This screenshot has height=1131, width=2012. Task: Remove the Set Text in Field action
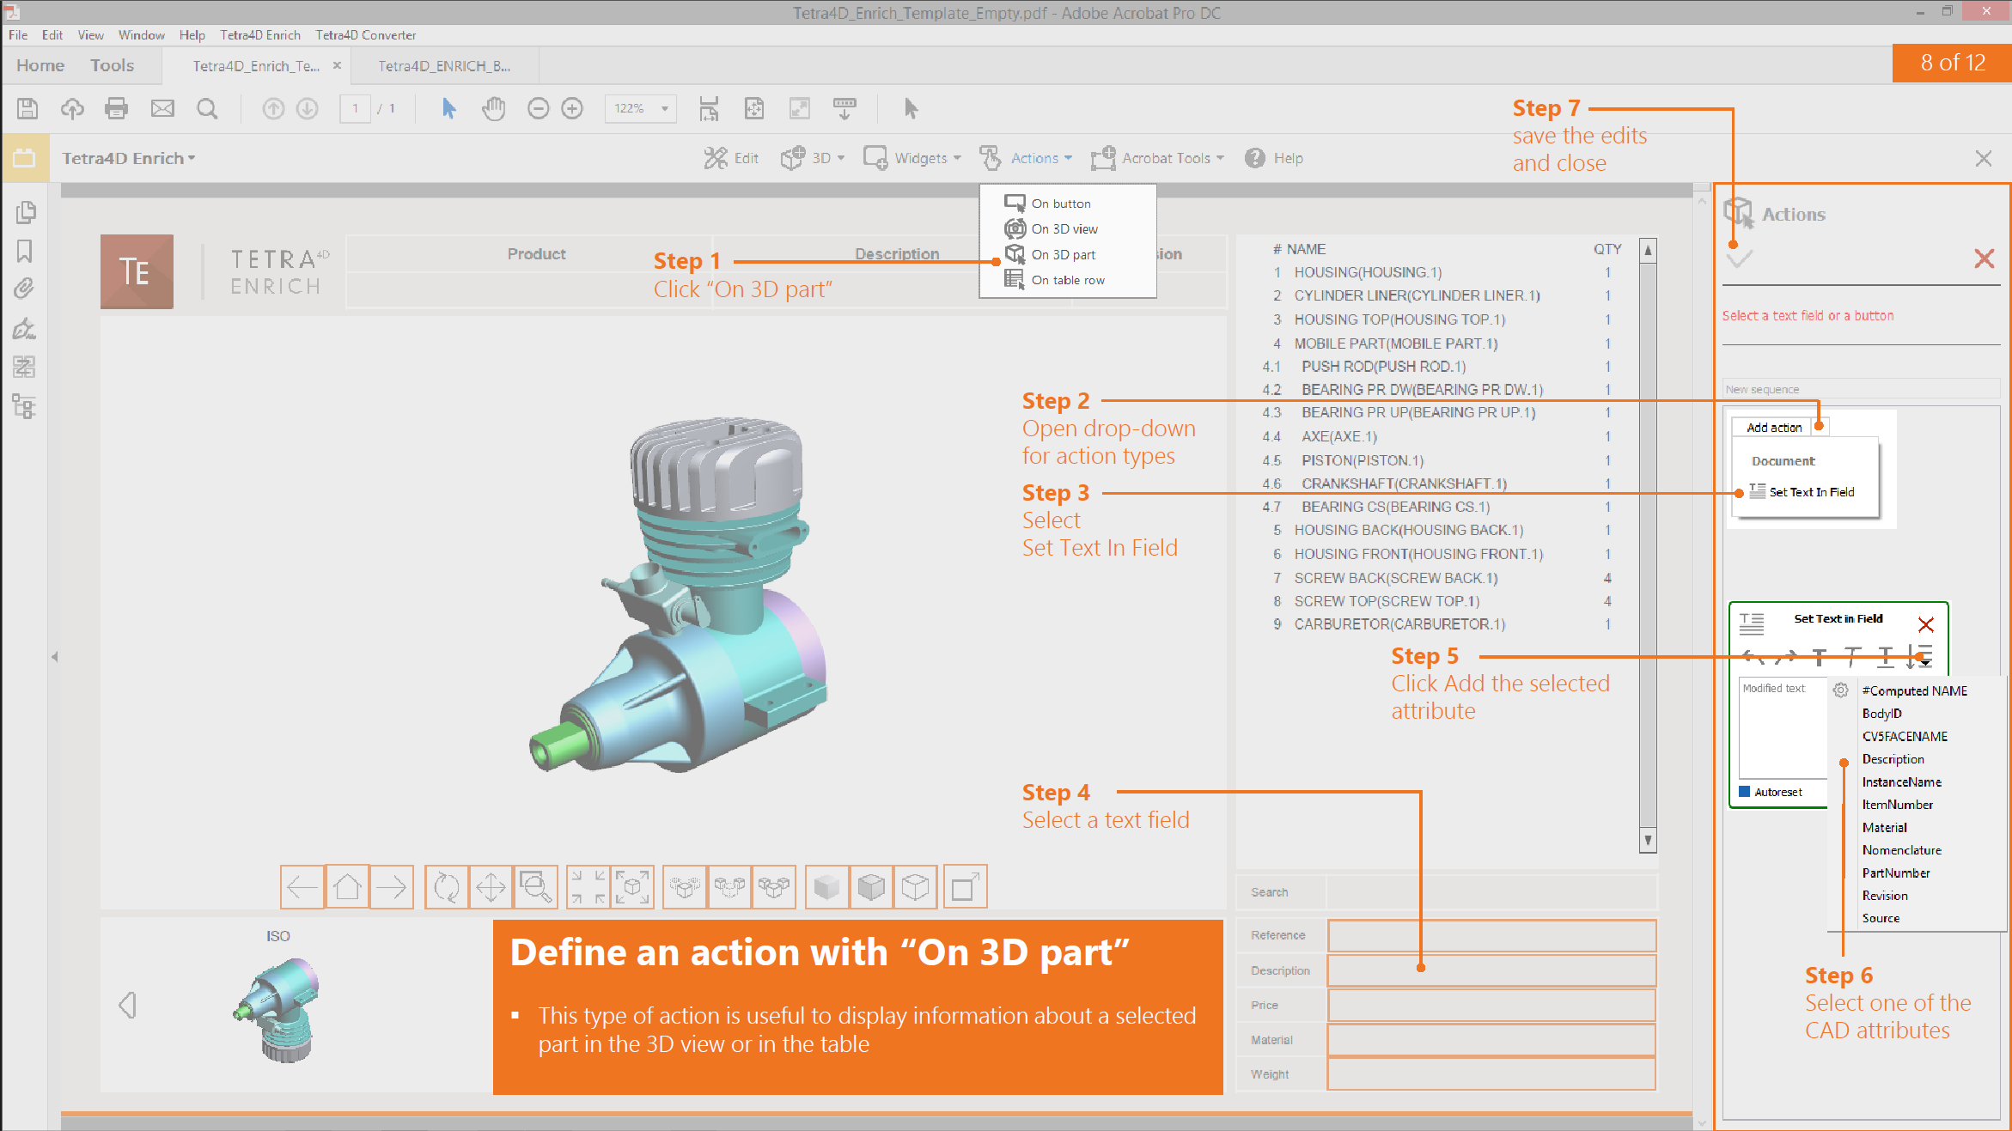tap(1926, 624)
